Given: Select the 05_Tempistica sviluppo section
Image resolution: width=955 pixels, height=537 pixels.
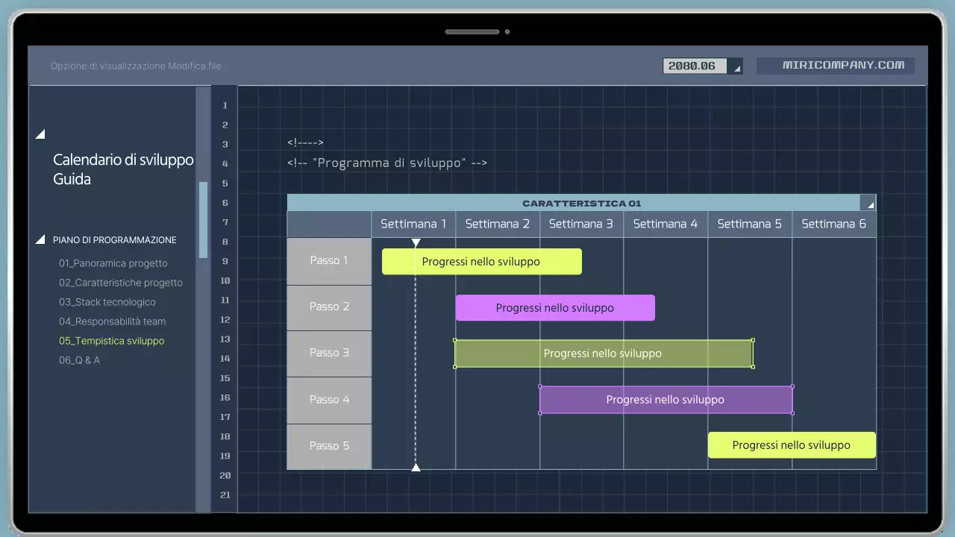Looking at the screenshot, I should point(111,341).
